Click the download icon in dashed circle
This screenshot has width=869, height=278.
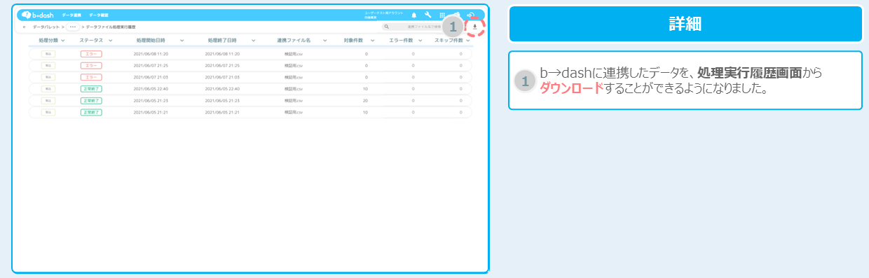pos(475,27)
